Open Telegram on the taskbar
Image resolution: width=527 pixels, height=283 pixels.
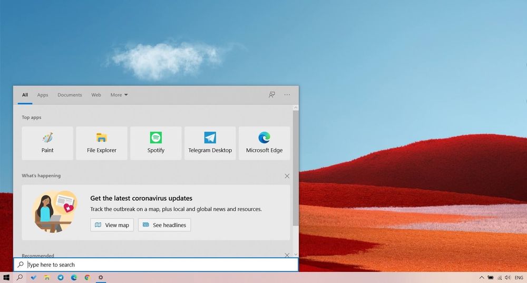(61, 277)
